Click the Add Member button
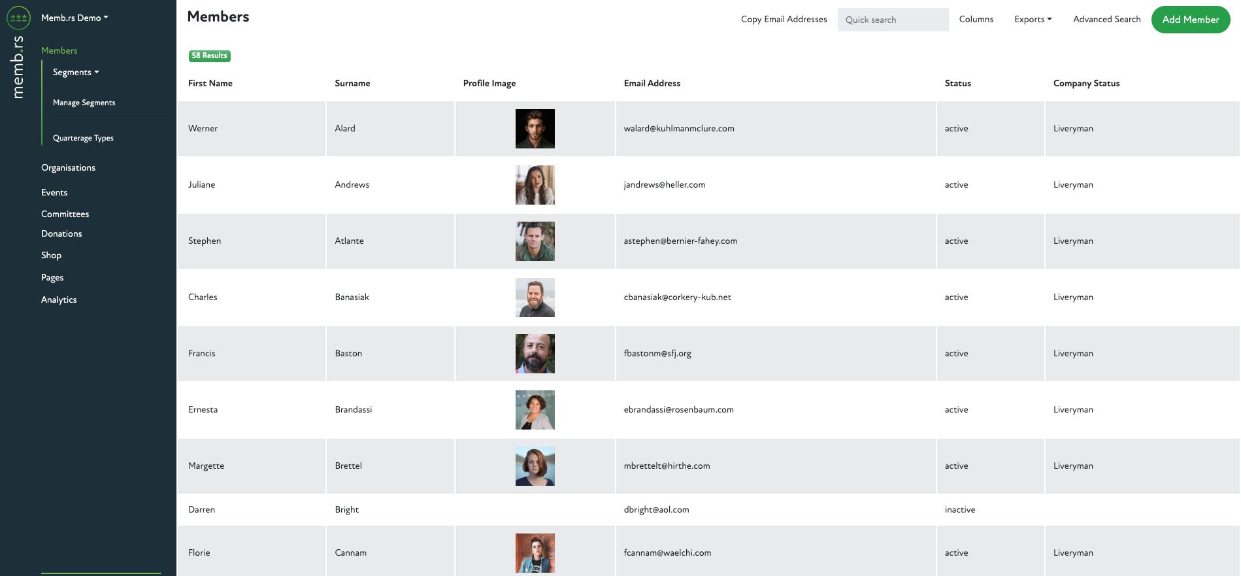Viewport: 1241px width, 576px height. (1190, 20)
